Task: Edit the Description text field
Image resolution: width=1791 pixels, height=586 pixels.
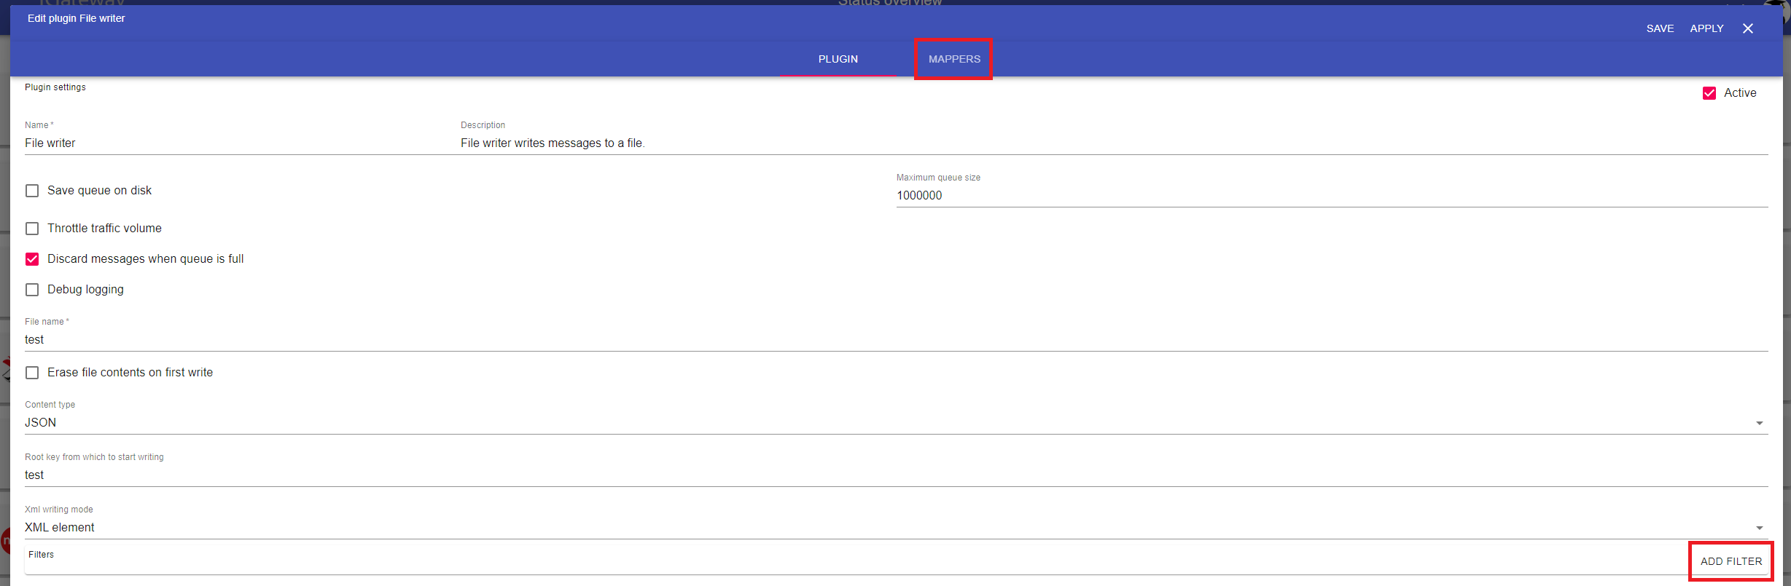Action: [1093, 143]
